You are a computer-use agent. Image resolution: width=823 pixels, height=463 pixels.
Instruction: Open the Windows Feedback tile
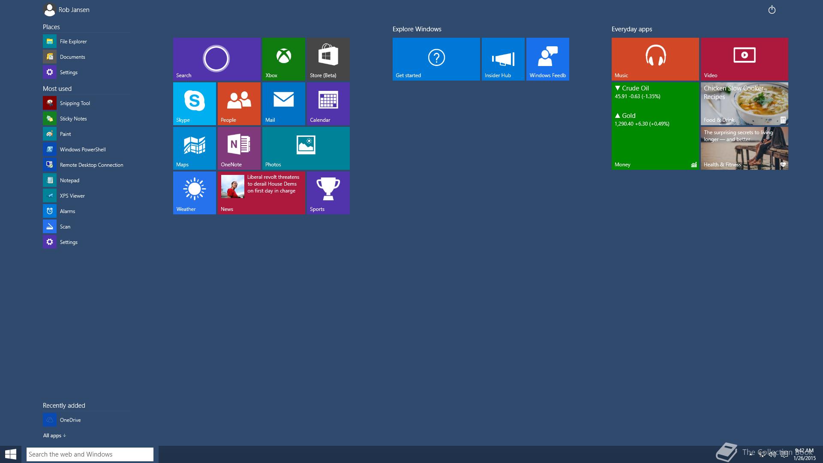[548, 59]
